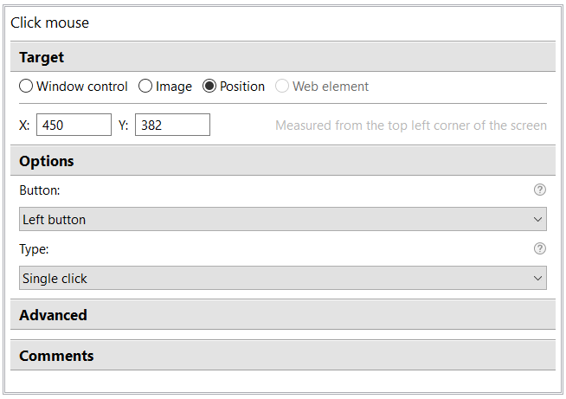
Task: Open help icon next to Type label
Action: pyautogui.click(x=540, y=248)
